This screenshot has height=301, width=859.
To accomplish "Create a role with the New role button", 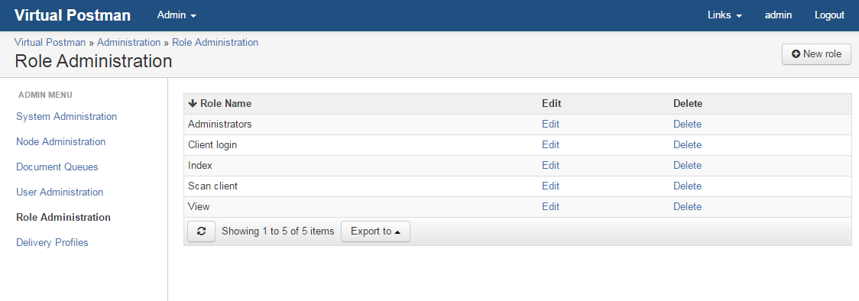I will 816,54.
